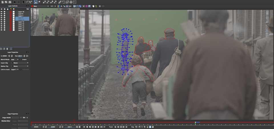Hide Layer 19 with eye icon
This screenshot has height=129, width=274.
(x=1, y=12)
